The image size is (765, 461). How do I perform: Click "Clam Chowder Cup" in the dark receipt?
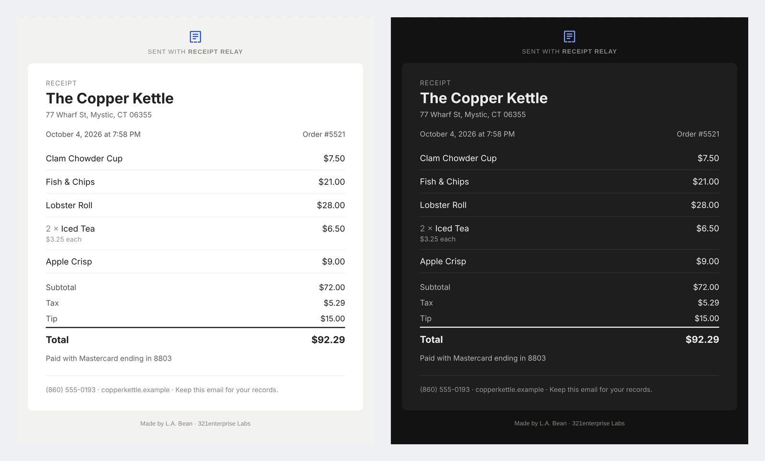[458, 158]
